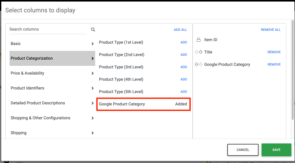Screen dimensions: 295x163
Task: Move Google Product Category down with the down arrow
Action: [201, 65]
